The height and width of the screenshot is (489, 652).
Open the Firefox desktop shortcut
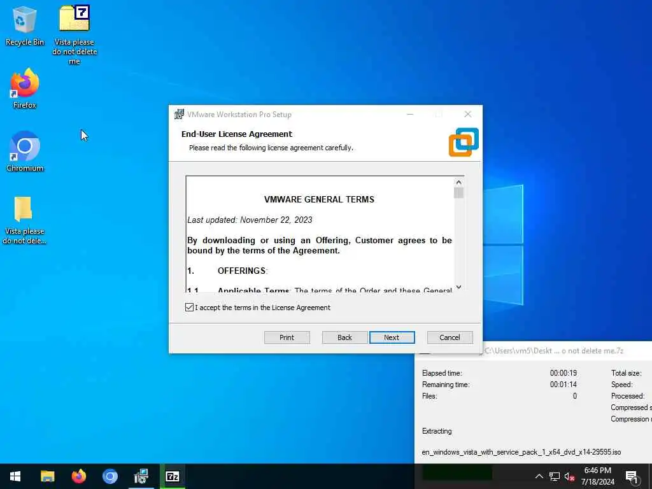(25, 89)
